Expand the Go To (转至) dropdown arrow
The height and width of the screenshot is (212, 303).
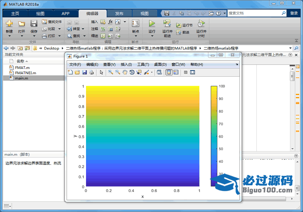83,29
